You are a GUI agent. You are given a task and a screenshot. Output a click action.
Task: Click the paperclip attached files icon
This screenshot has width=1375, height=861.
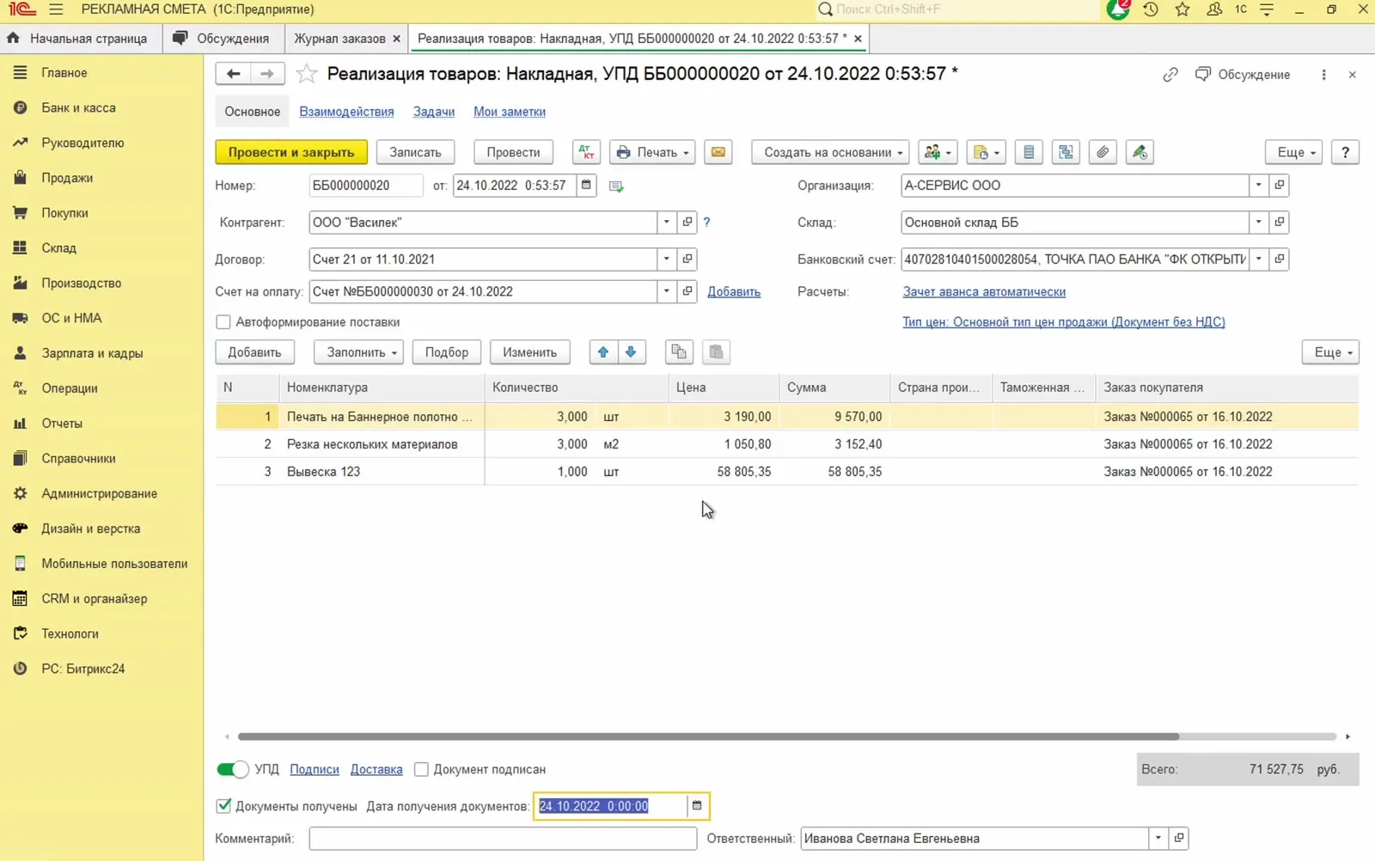(1103, 152)
